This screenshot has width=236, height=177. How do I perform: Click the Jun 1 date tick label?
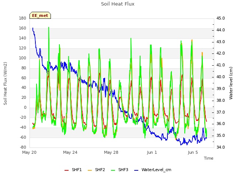(152, 152)
